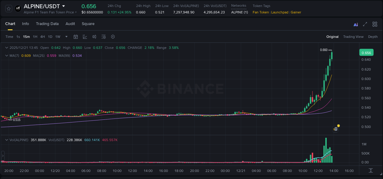Click the current price label 0.656

click(x=366, y=53)
